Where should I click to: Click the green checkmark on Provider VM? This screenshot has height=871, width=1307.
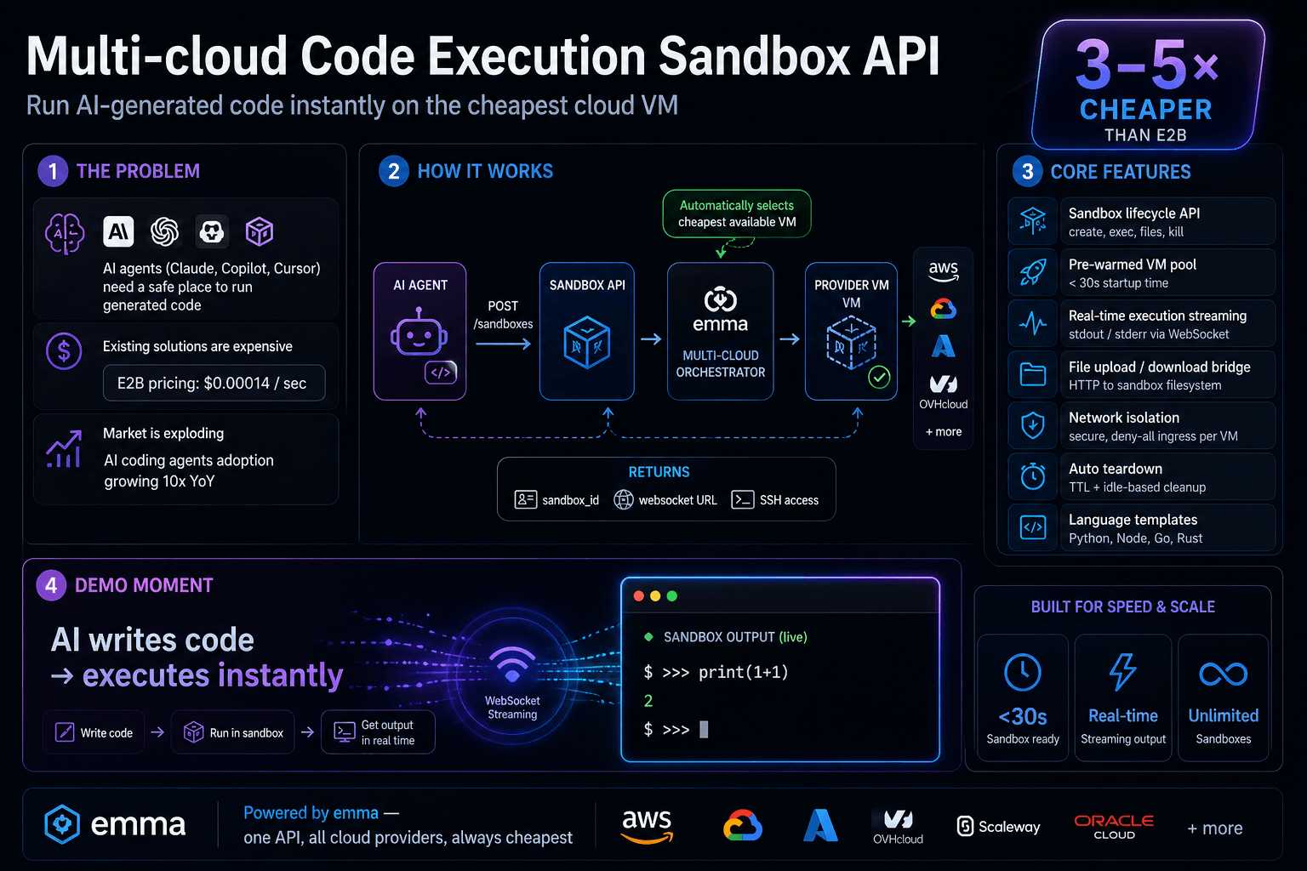click(879, 376)
